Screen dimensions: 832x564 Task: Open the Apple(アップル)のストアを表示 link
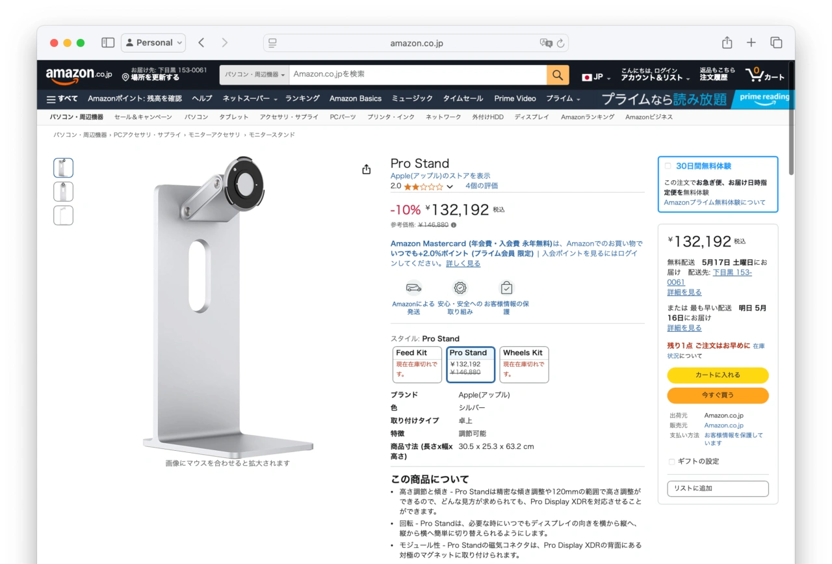(440, 176)
